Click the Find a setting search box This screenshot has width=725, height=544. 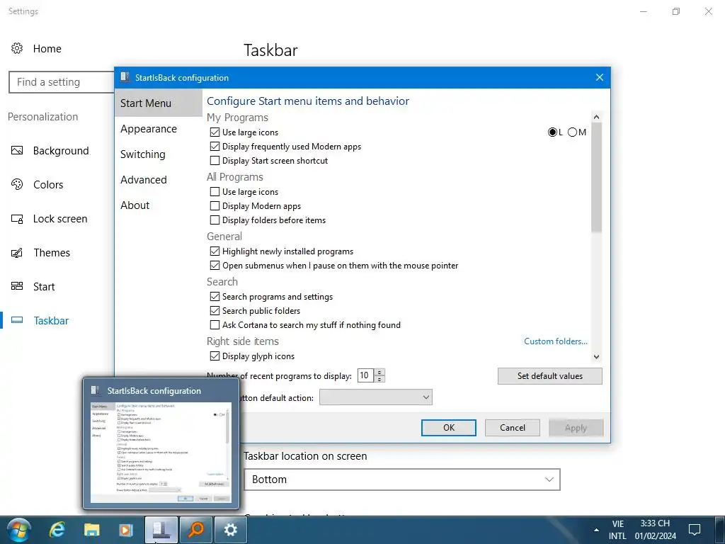[62, 82]
